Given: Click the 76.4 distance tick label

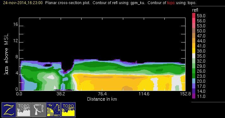Looking at the screenshot, I should pyautogui.click(x=102, y=94).
